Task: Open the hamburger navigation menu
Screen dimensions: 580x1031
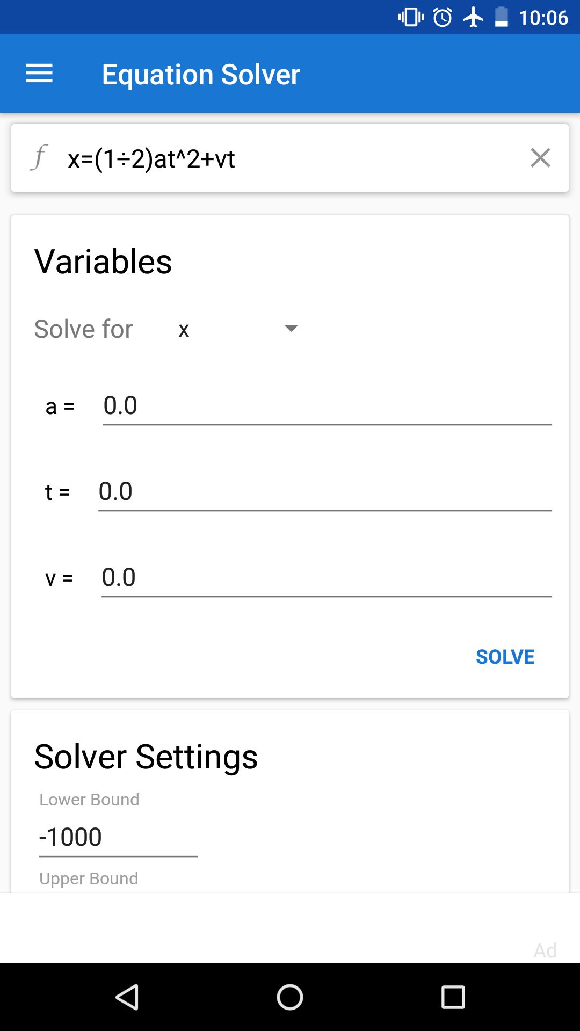Action: (39, 74)
